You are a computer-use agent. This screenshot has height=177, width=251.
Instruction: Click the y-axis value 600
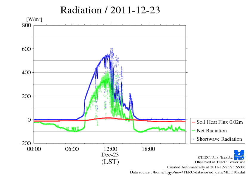coord(26,49)
